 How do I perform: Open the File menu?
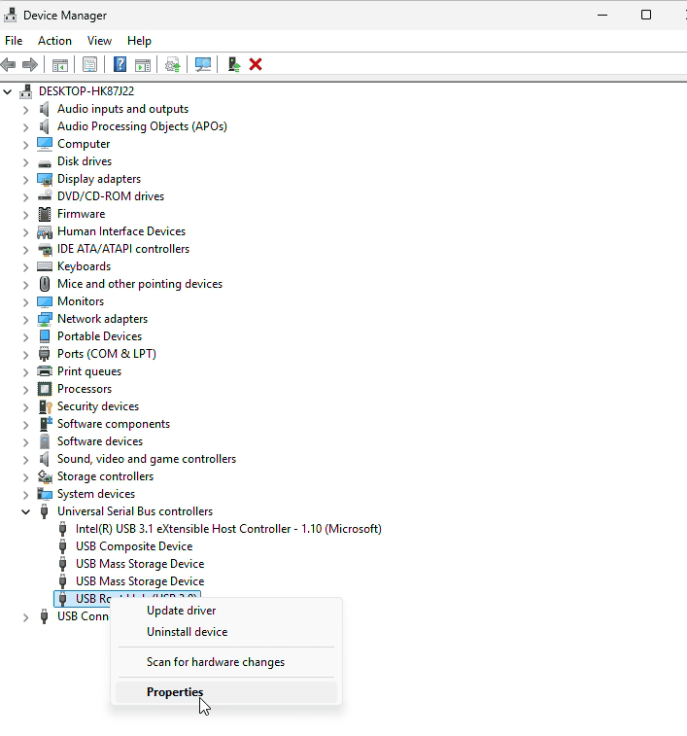tap(14, 41)
